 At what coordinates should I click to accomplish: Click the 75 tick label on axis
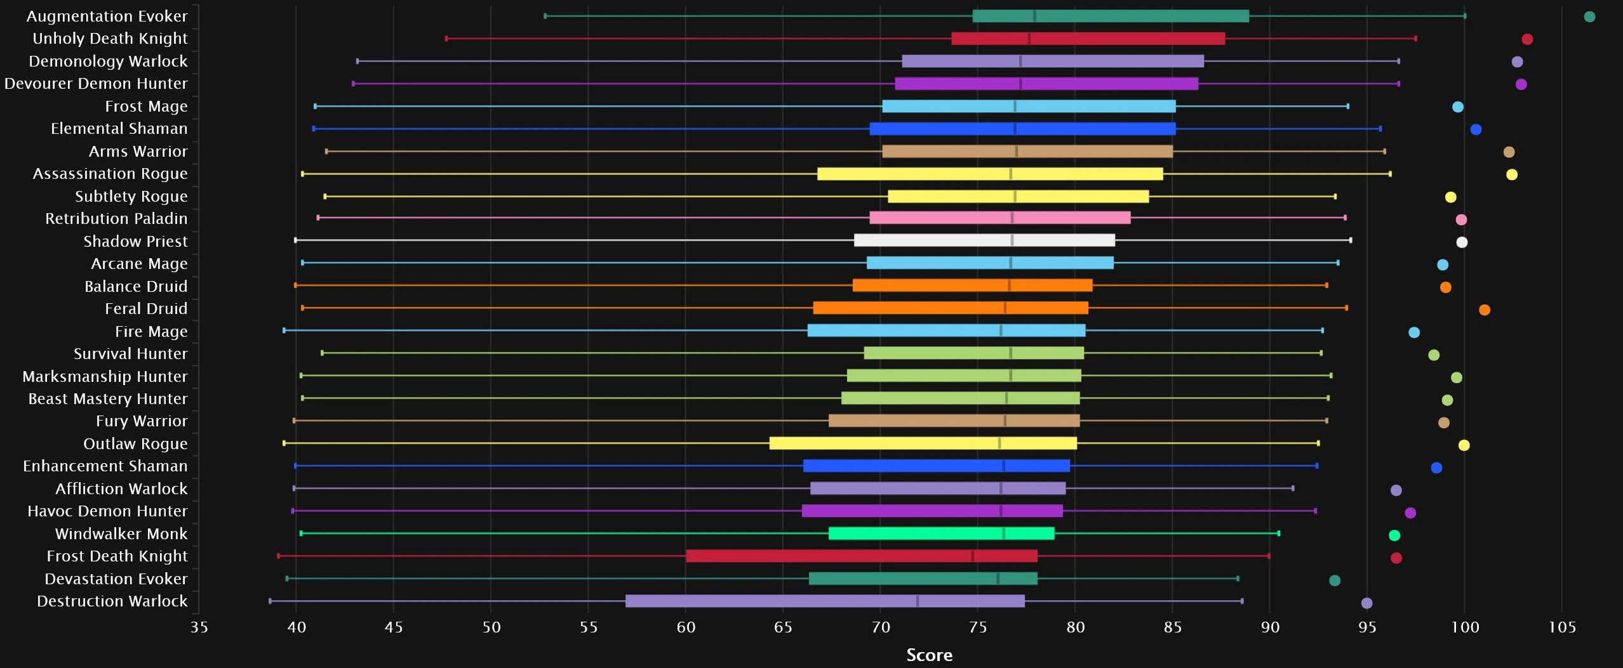978,627
